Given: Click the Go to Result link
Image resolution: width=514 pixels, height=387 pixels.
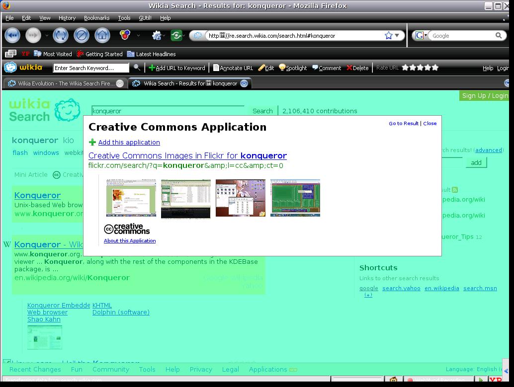Looking at the screenshot, I should pyautogui.click(x=404, y=124).
